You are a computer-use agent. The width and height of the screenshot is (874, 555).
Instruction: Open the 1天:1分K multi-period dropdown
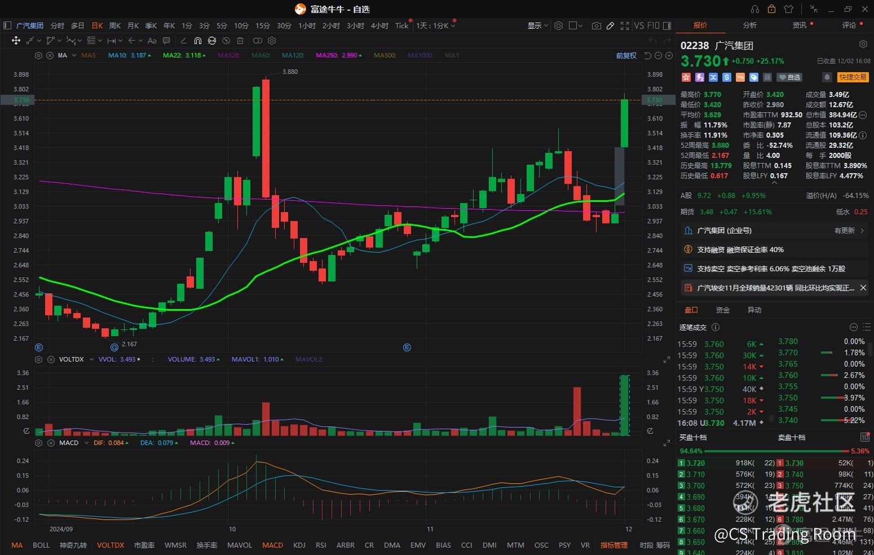(435, 25)
